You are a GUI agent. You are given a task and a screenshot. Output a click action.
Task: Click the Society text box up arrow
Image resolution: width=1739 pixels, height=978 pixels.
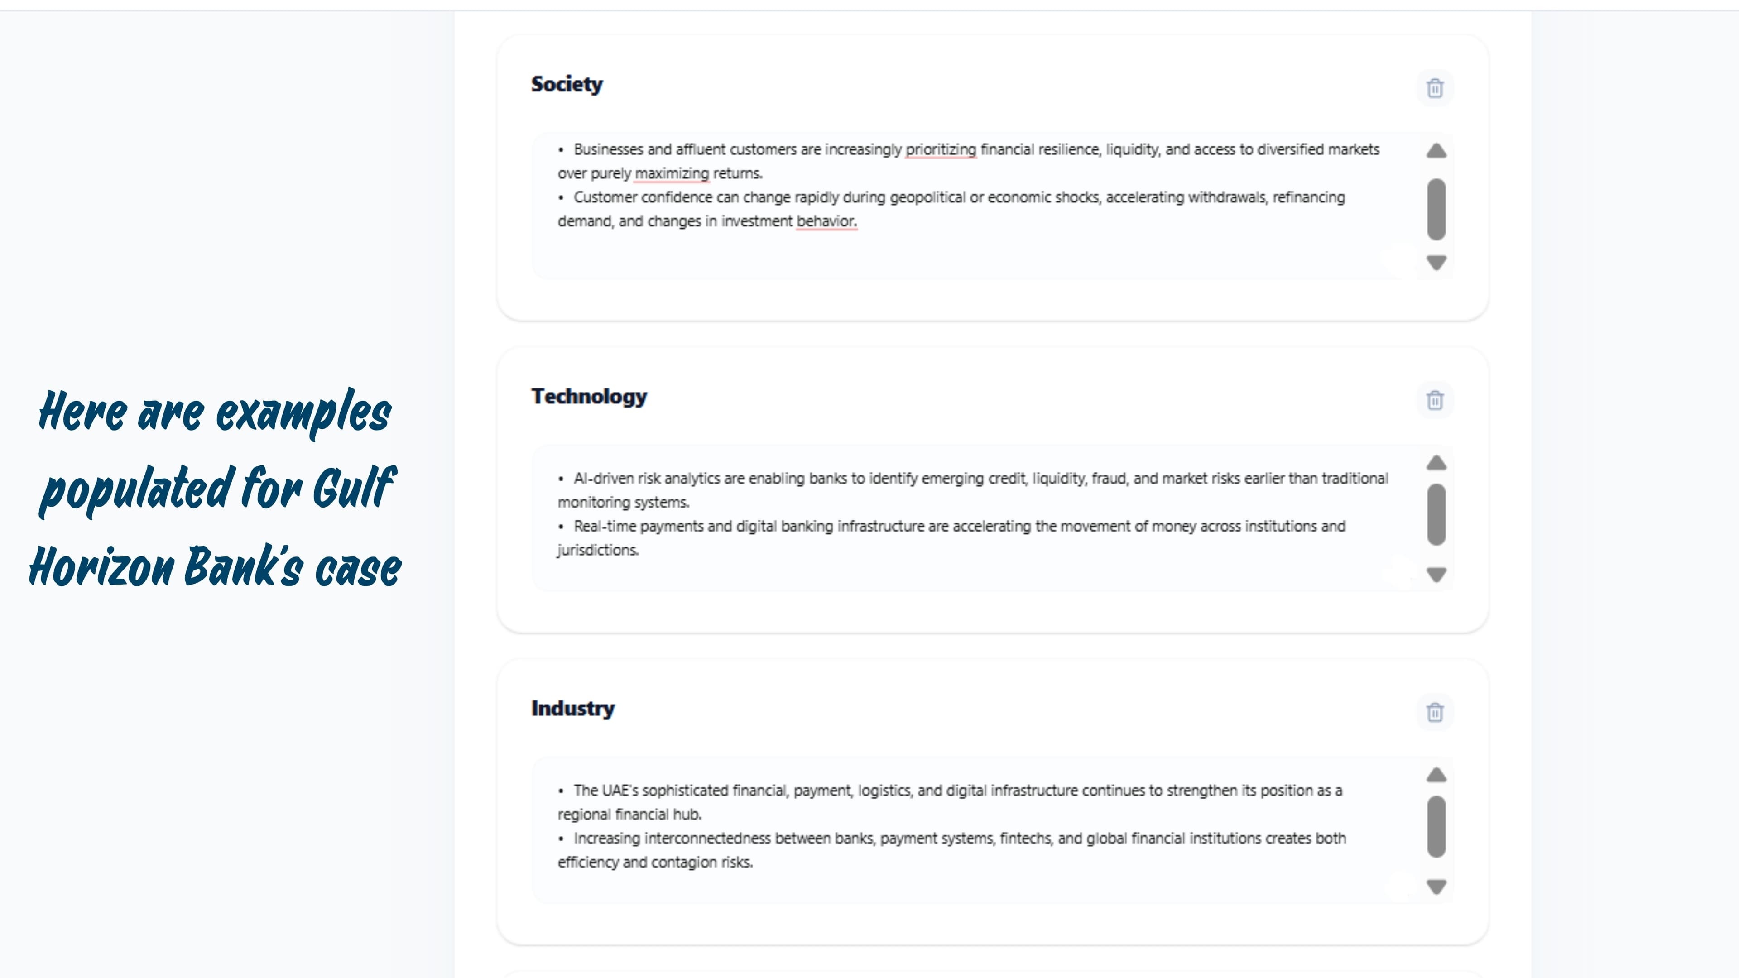point(1436,150)
